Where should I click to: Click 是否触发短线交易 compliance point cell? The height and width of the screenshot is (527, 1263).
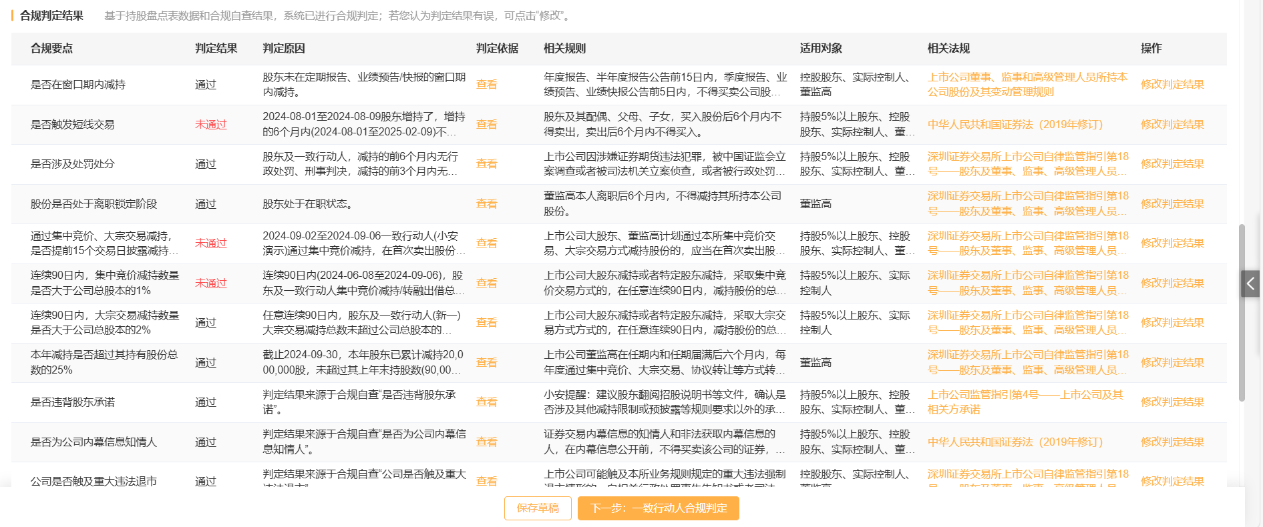pyautogui.click(x=72, y=125)
